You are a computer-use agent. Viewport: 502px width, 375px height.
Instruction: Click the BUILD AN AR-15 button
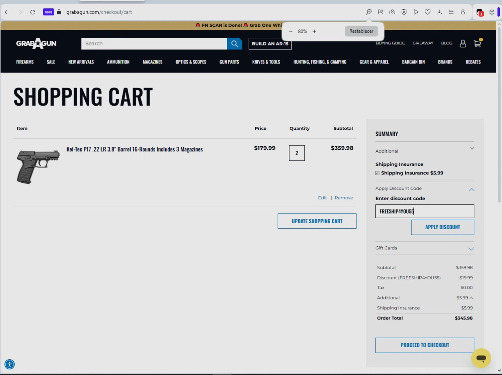(270, 44)
